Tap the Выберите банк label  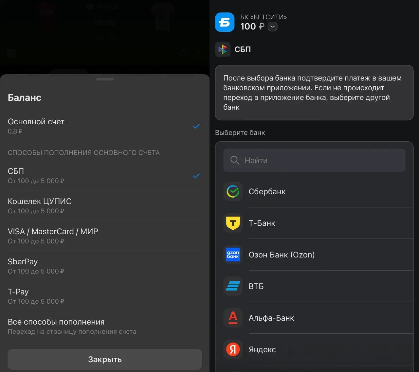click(240, 133)
